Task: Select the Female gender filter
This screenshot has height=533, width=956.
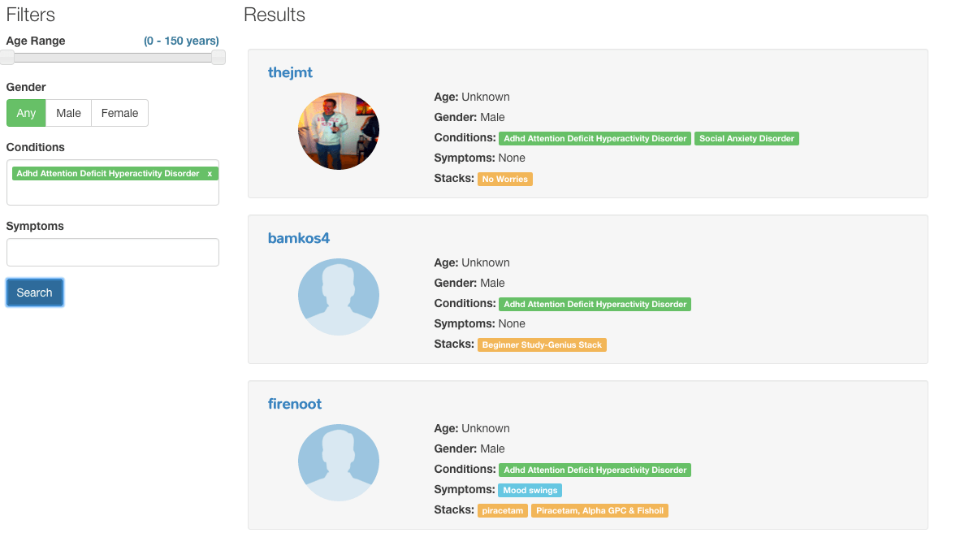Action: pos(119,113)
